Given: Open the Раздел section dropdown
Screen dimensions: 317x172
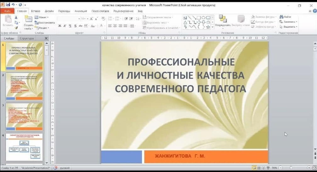Looking at the screenshot, I should [x=43, y=28].
